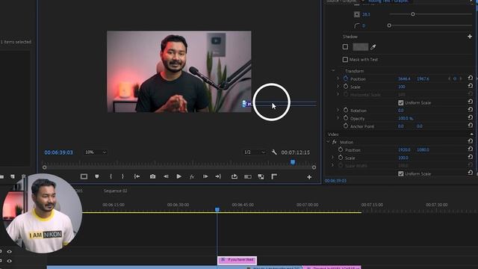Click Program monitor scrubber playhead
The height and width of the screenshot is (269, 478).
[x=293, y=162]
